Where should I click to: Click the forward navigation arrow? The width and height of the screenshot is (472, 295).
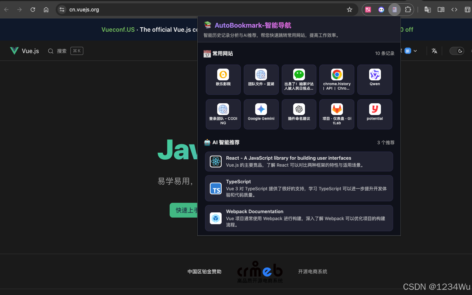20,10
